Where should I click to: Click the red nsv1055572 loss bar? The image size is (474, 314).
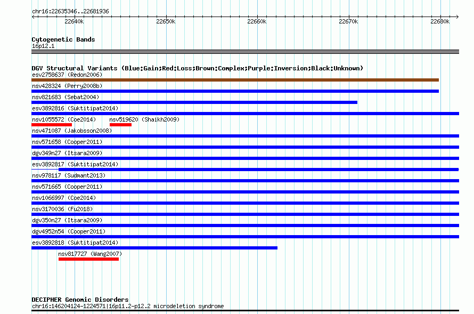pyautogui.click(x=52, y=125)
